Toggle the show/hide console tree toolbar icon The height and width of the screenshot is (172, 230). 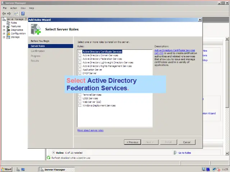[x=16, y=14]
